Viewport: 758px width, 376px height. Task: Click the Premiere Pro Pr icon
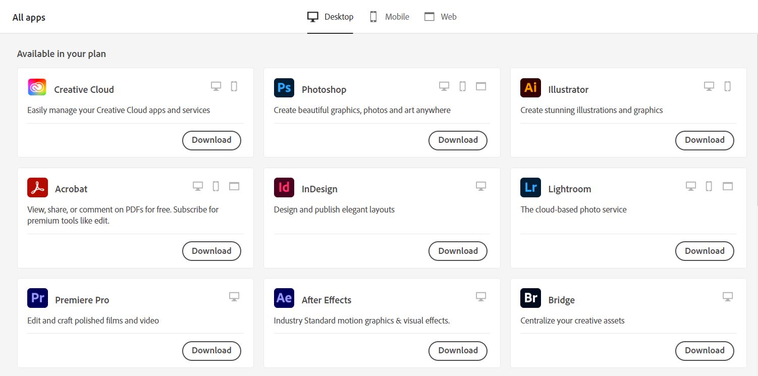click(37, 298)
